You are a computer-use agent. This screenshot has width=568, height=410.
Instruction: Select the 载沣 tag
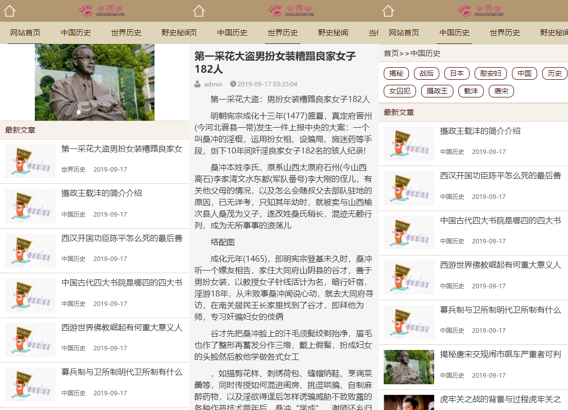(471, 91)
